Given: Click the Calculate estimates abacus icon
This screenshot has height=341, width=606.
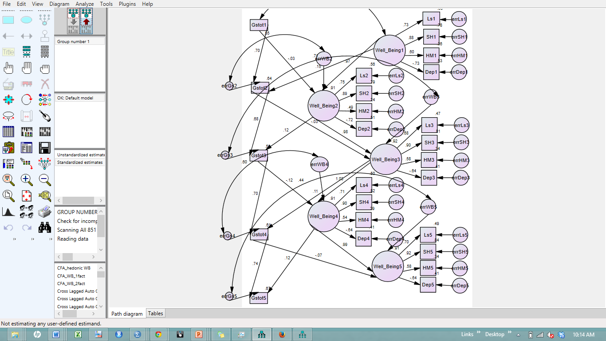Looking at the screenshot, I should coord(27,132).
